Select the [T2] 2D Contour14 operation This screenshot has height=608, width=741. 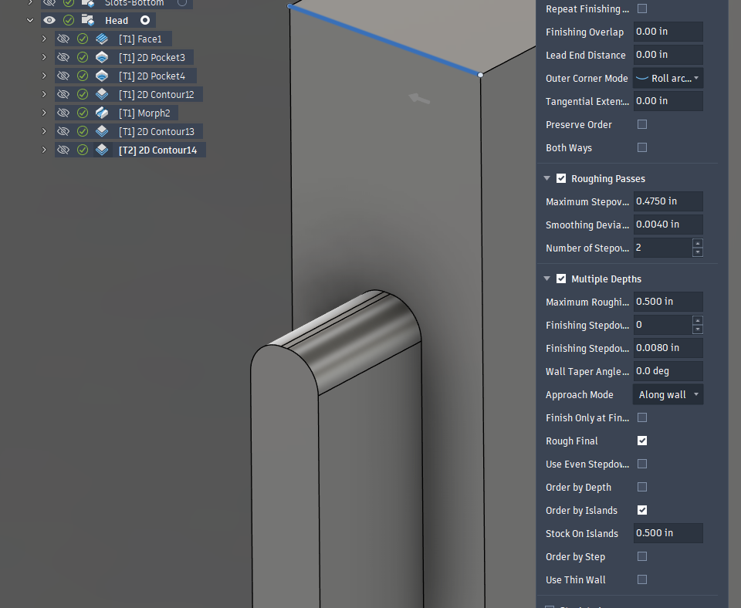click(x=157, y=150)
